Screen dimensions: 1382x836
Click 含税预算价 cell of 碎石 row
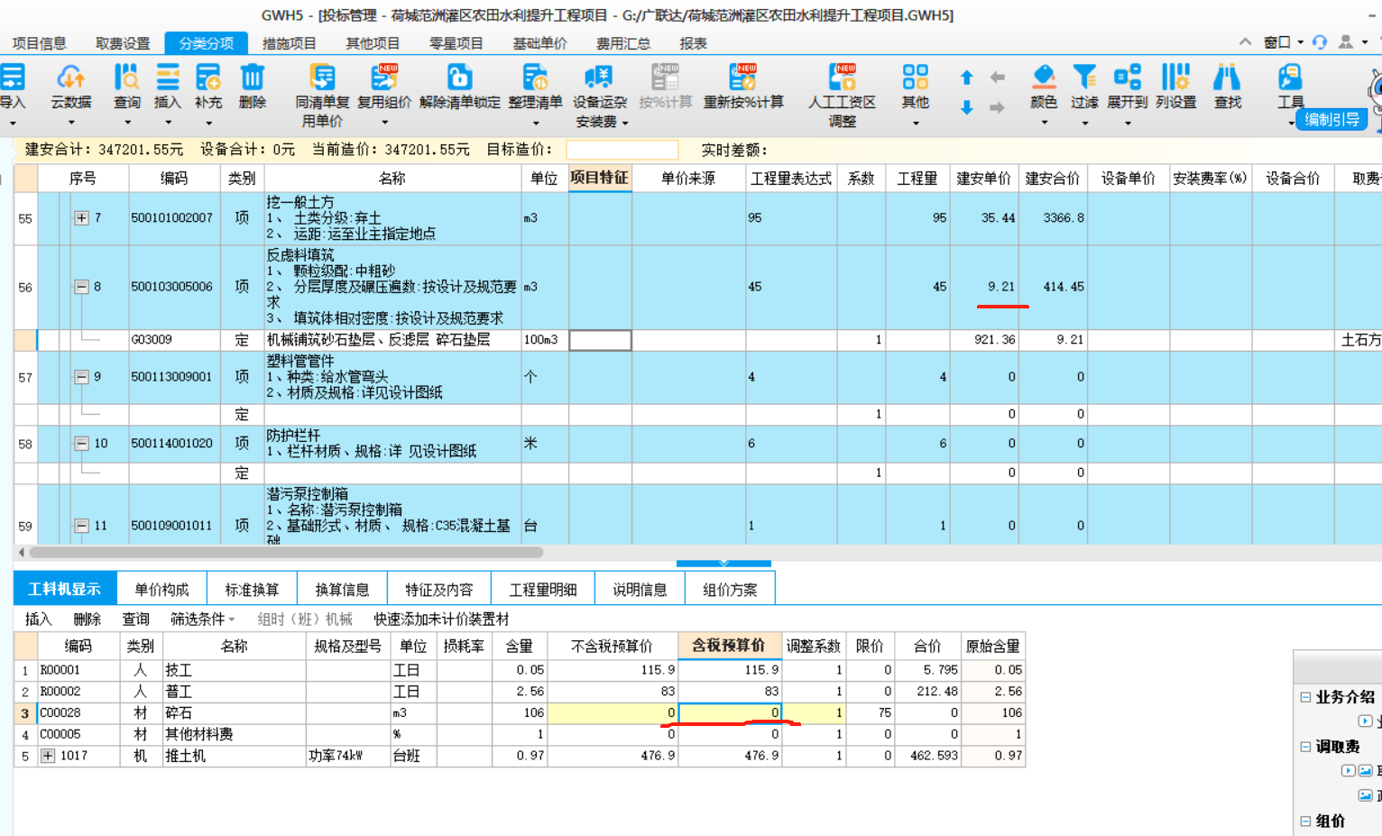[x=730, y=712]
